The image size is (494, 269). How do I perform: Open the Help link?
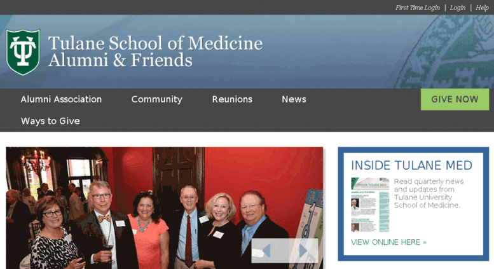482,8
